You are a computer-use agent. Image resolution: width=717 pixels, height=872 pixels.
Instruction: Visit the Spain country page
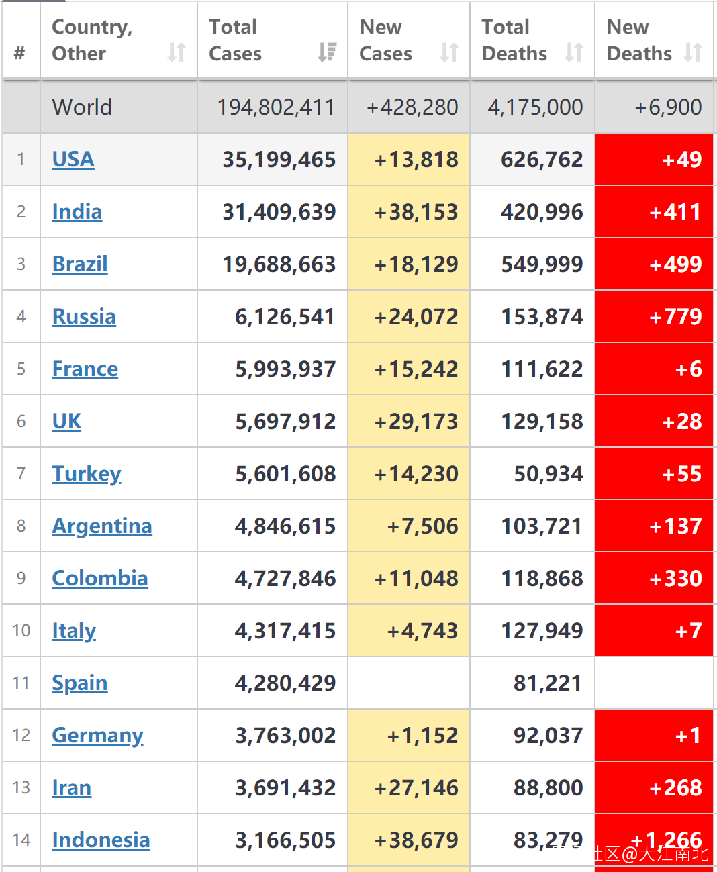pos(80,683)
